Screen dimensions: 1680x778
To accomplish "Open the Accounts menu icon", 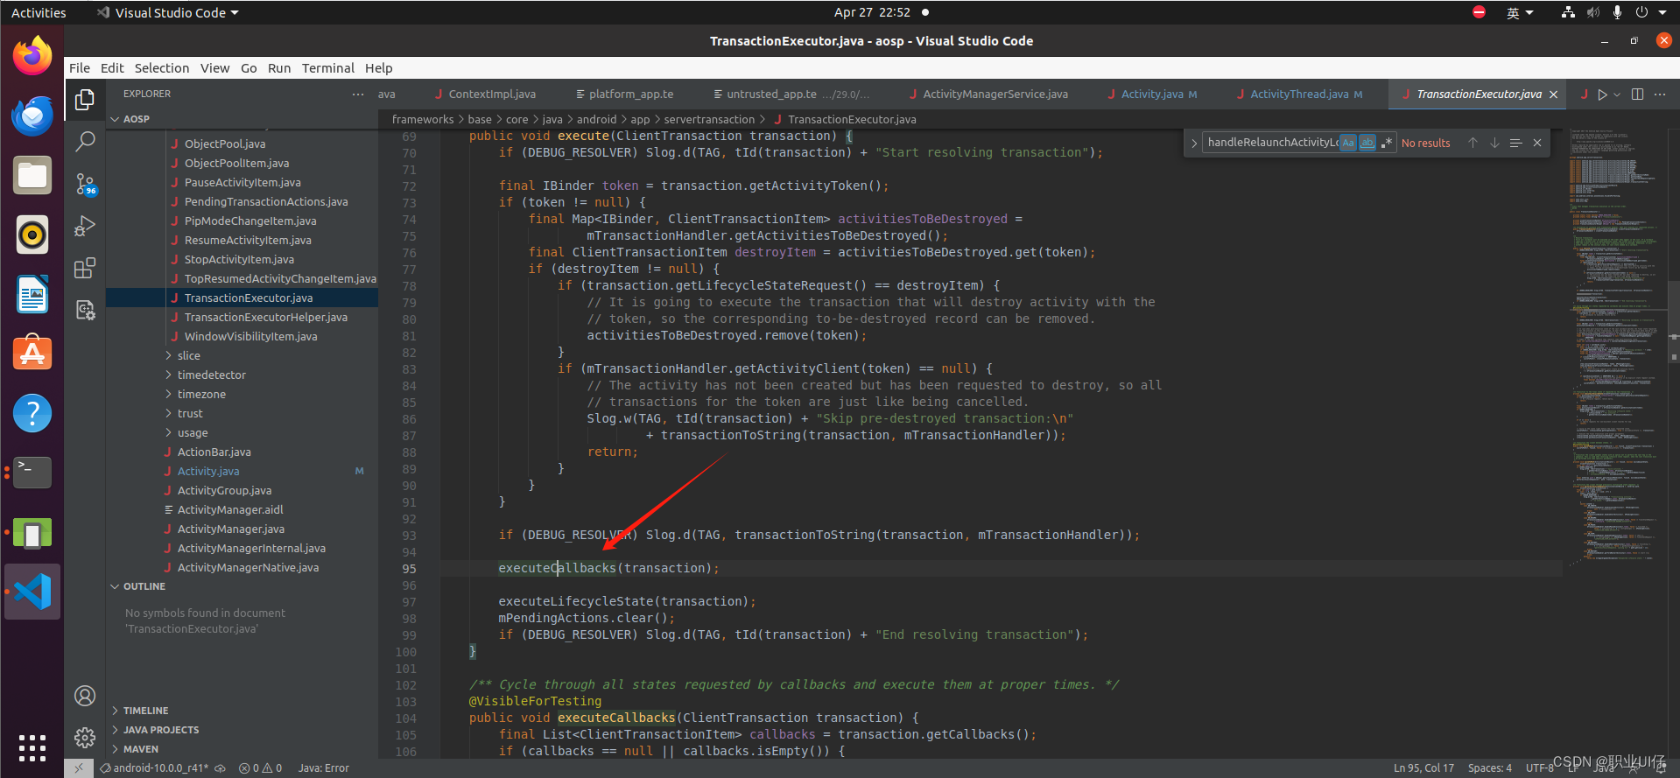I will click(85, 696).
